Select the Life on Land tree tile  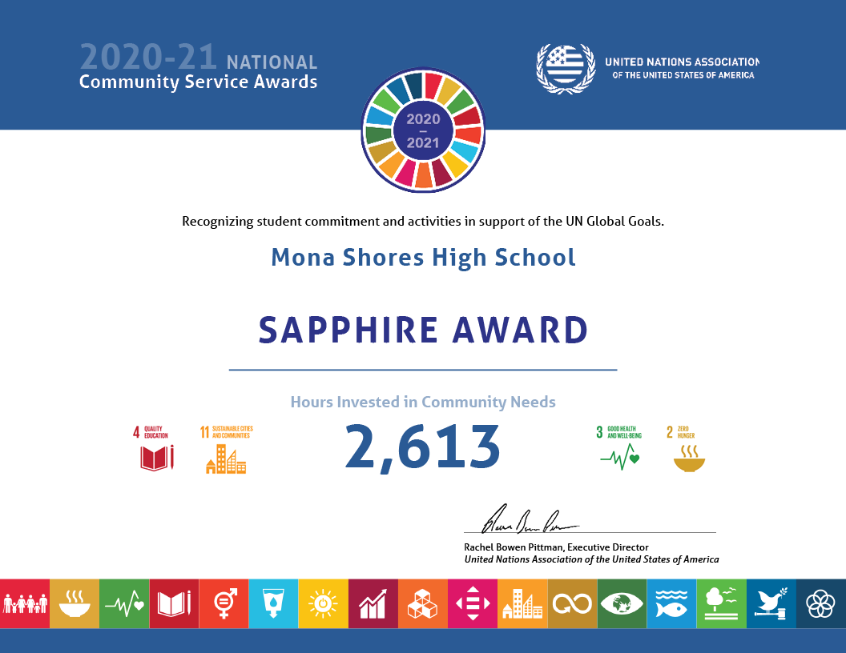point(721,603)
